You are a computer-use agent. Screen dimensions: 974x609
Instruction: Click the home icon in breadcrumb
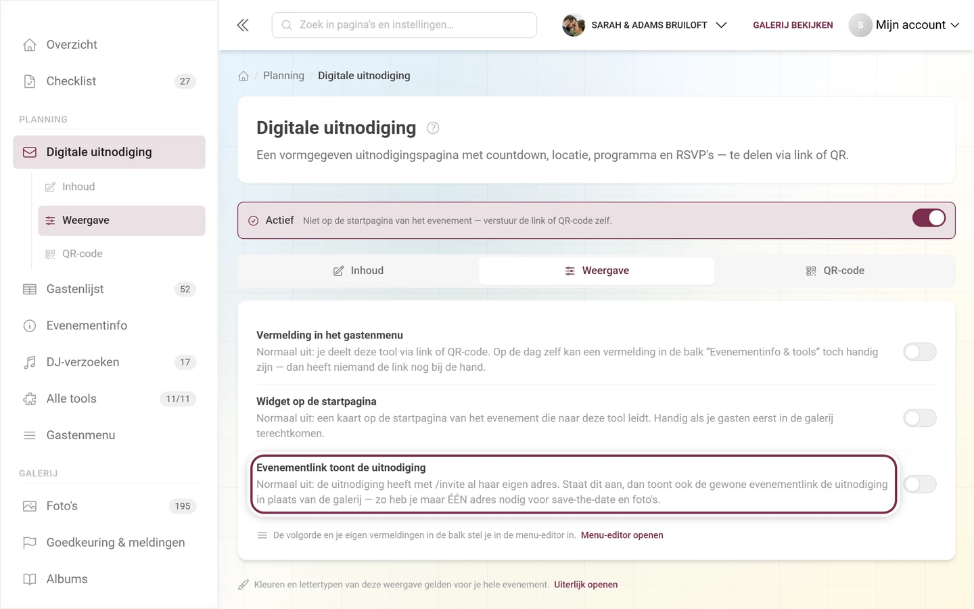[243, 76]
